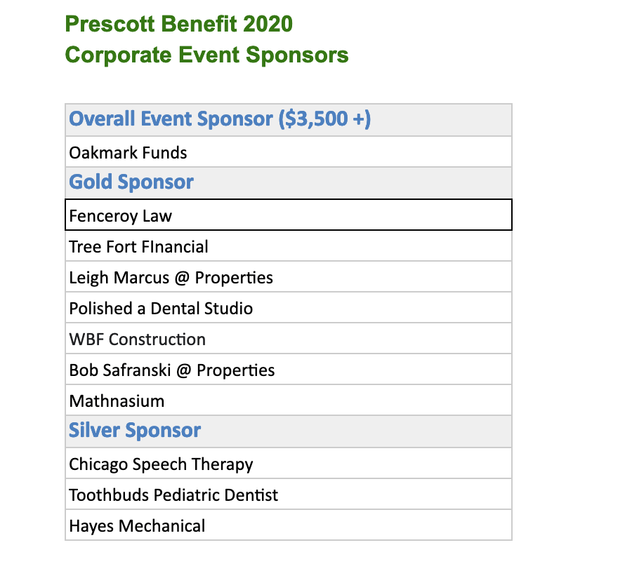Click the Silver Sponsor section header
The height and width of the screenshot is (585, 632).
(x=135, y=431)
